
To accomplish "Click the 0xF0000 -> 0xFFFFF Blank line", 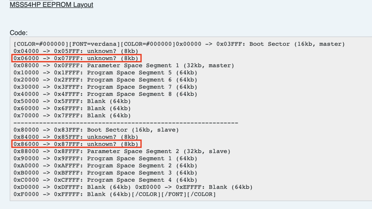I will pyautogui.click(x=72, y=194).
